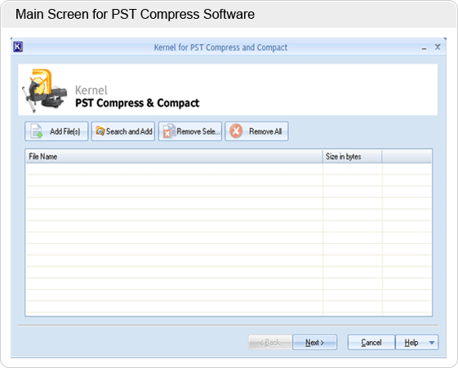Click the Remove Sele... button
458x368 pixels.
(190, 131)
